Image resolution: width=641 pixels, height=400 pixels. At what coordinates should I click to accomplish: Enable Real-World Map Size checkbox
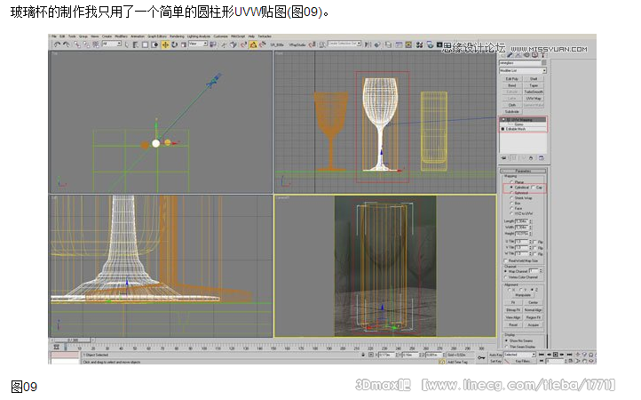pyautogui.click(x=506, y=260)
